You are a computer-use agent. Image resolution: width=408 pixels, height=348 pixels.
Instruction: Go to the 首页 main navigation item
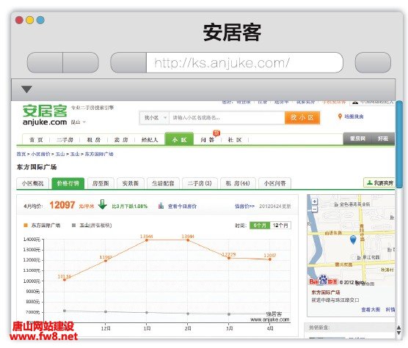tap(36, 140)
